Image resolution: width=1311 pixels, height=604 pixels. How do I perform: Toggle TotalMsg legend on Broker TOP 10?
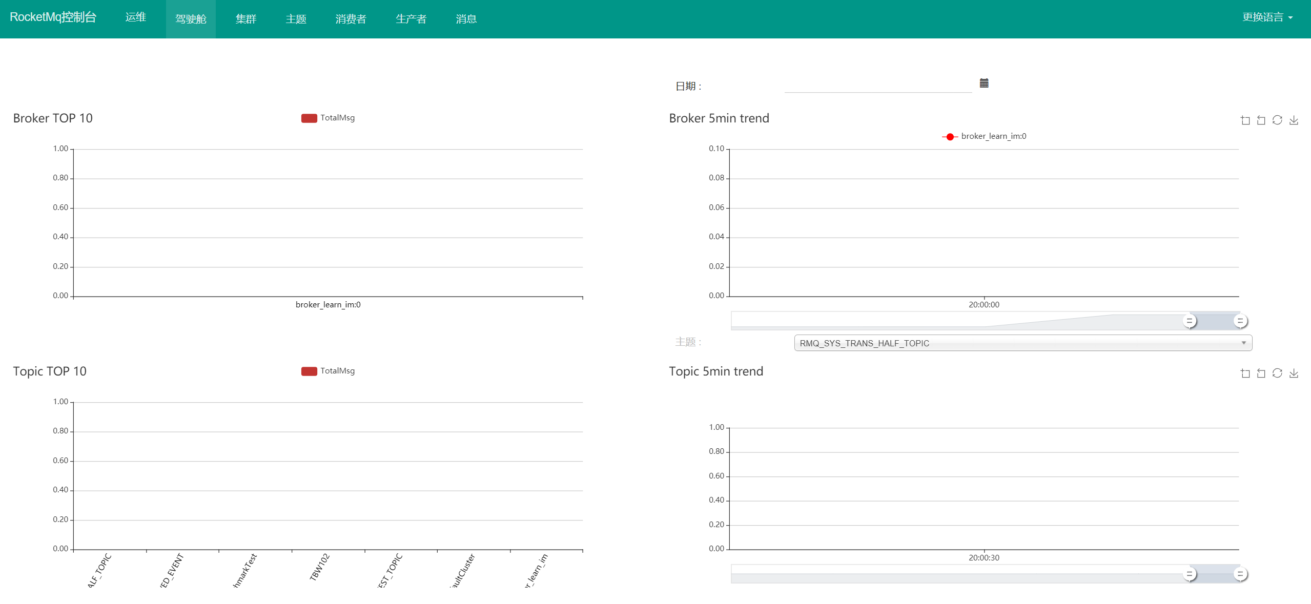click(328, 118)
